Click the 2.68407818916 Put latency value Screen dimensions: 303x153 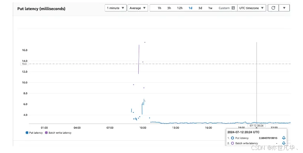coord(268,138)
